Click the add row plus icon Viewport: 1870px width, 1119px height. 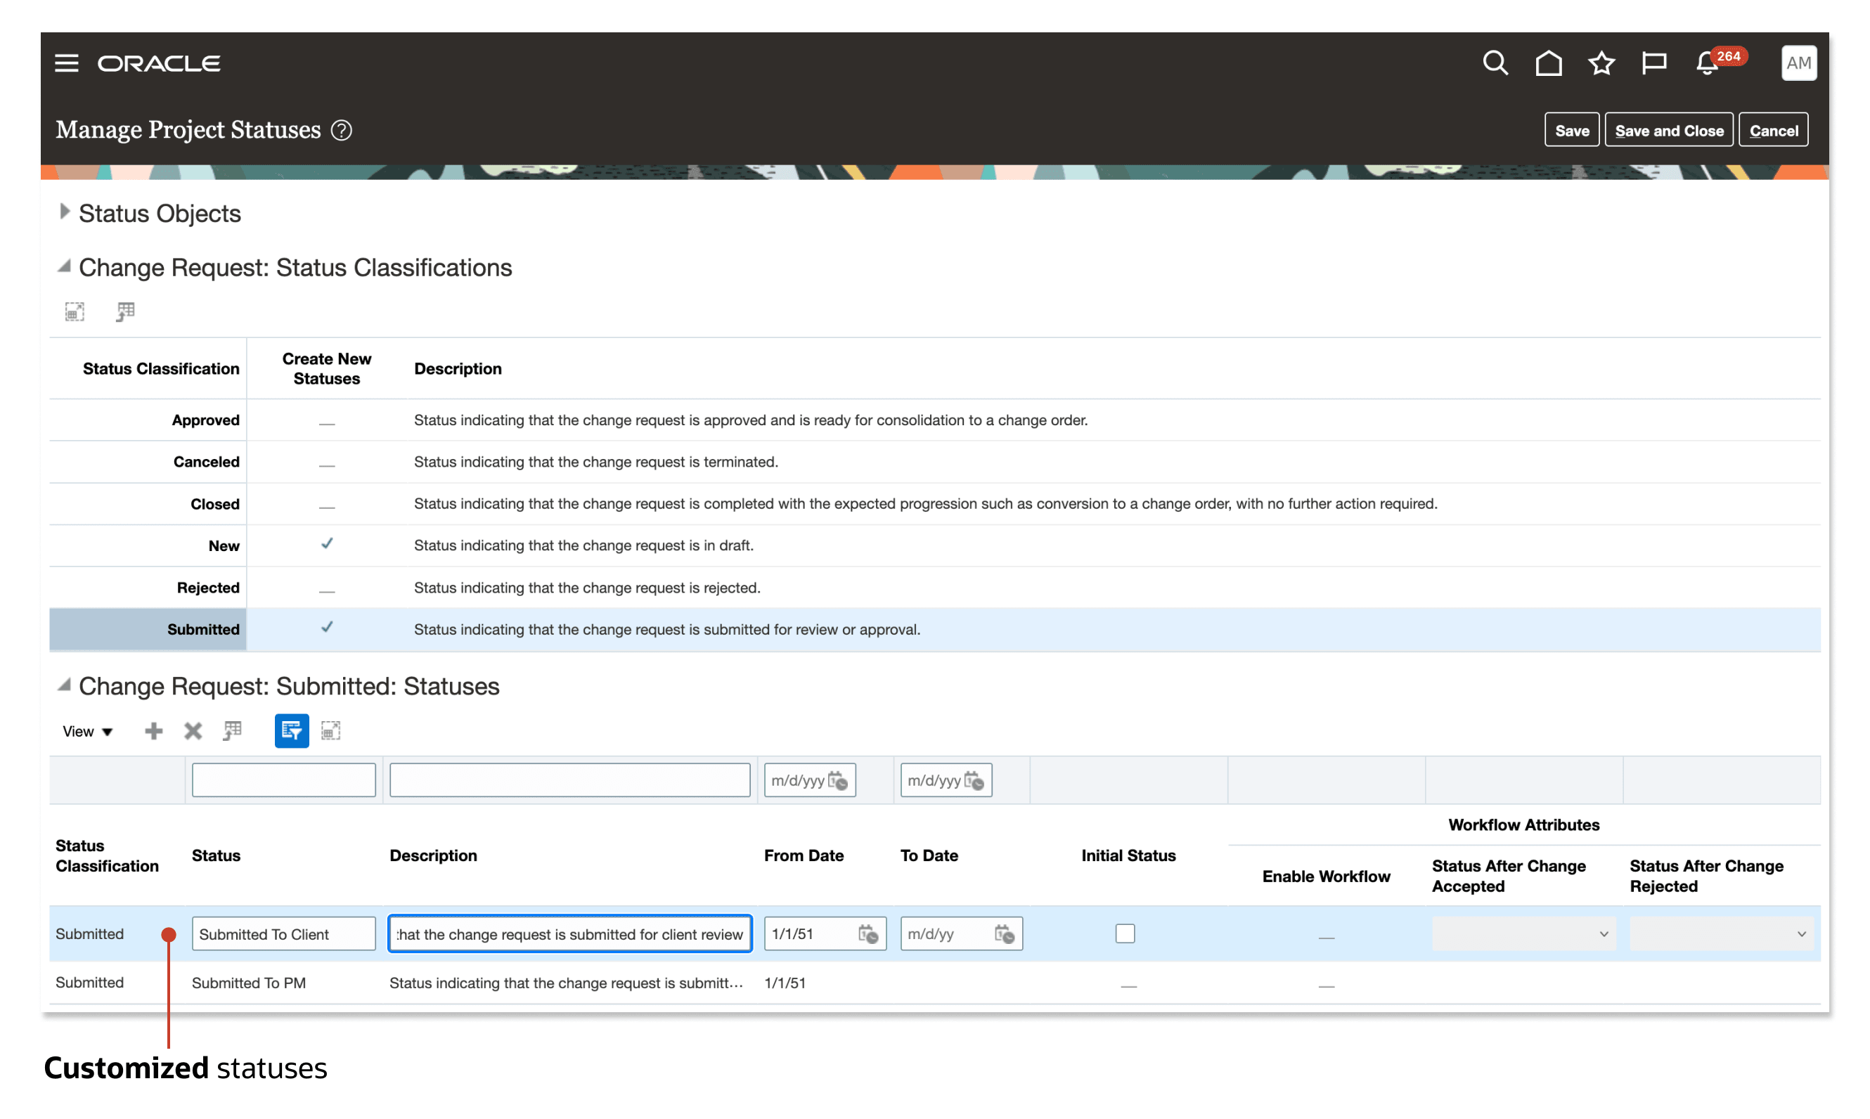coord(153,731)
